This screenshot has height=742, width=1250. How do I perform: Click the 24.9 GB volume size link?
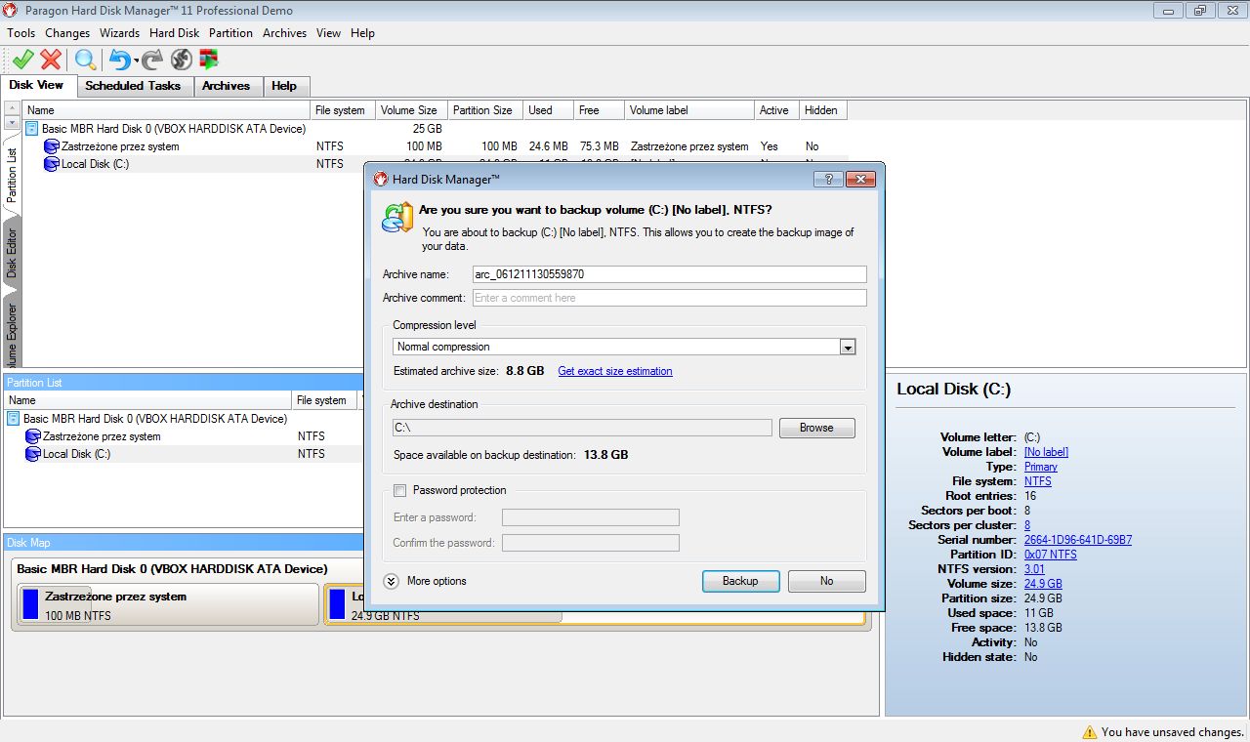pyautogui.click(x=1043, y=584)
